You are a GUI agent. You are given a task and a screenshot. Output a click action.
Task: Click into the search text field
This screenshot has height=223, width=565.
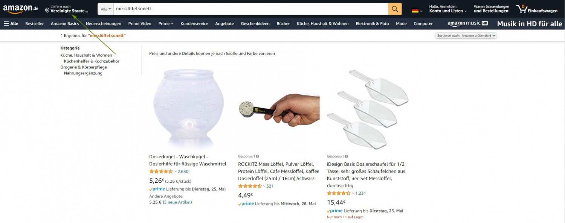click(251, 9)
